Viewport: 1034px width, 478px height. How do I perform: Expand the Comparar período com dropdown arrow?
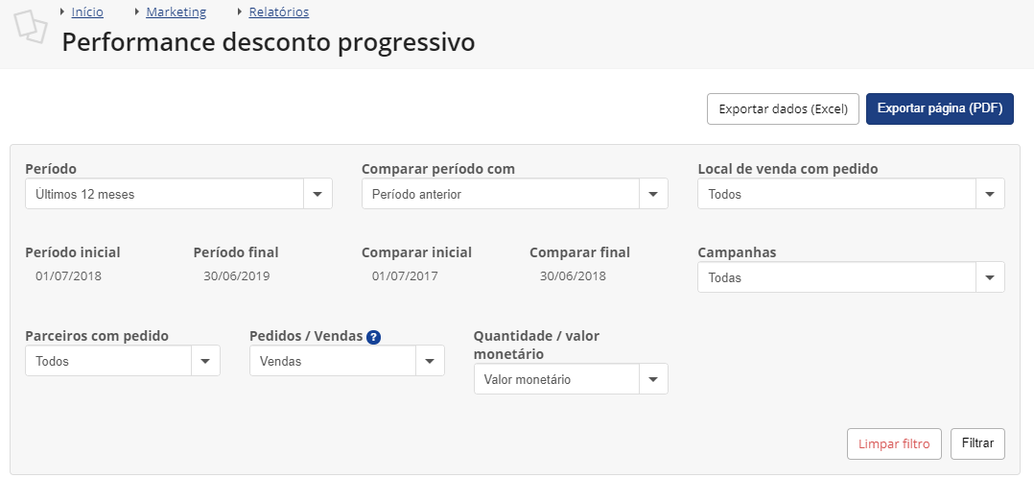point(653,194)
